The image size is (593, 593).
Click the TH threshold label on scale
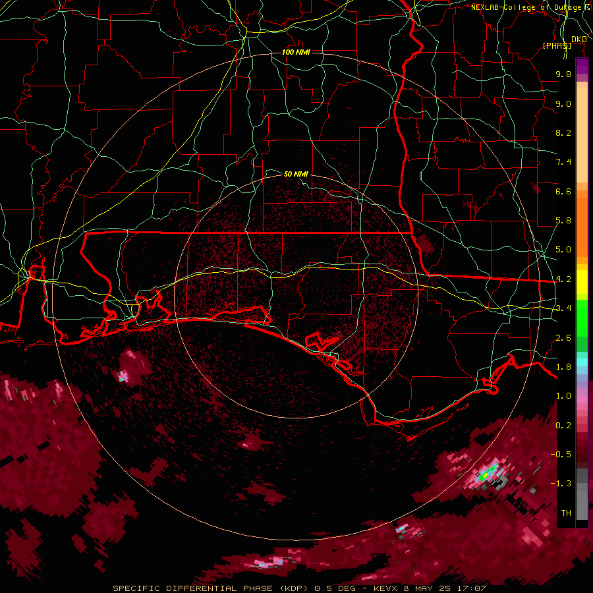[x=566, y=513]
